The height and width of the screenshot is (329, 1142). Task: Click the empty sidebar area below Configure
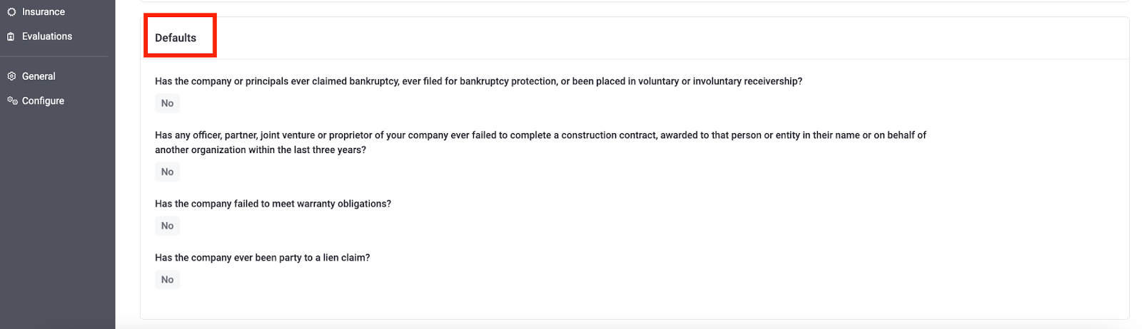point(57,214)
